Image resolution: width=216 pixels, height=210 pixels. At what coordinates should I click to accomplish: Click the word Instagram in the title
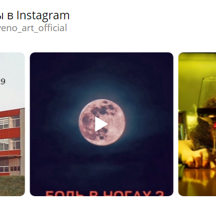pyautogui.click(x=43, y=15)
